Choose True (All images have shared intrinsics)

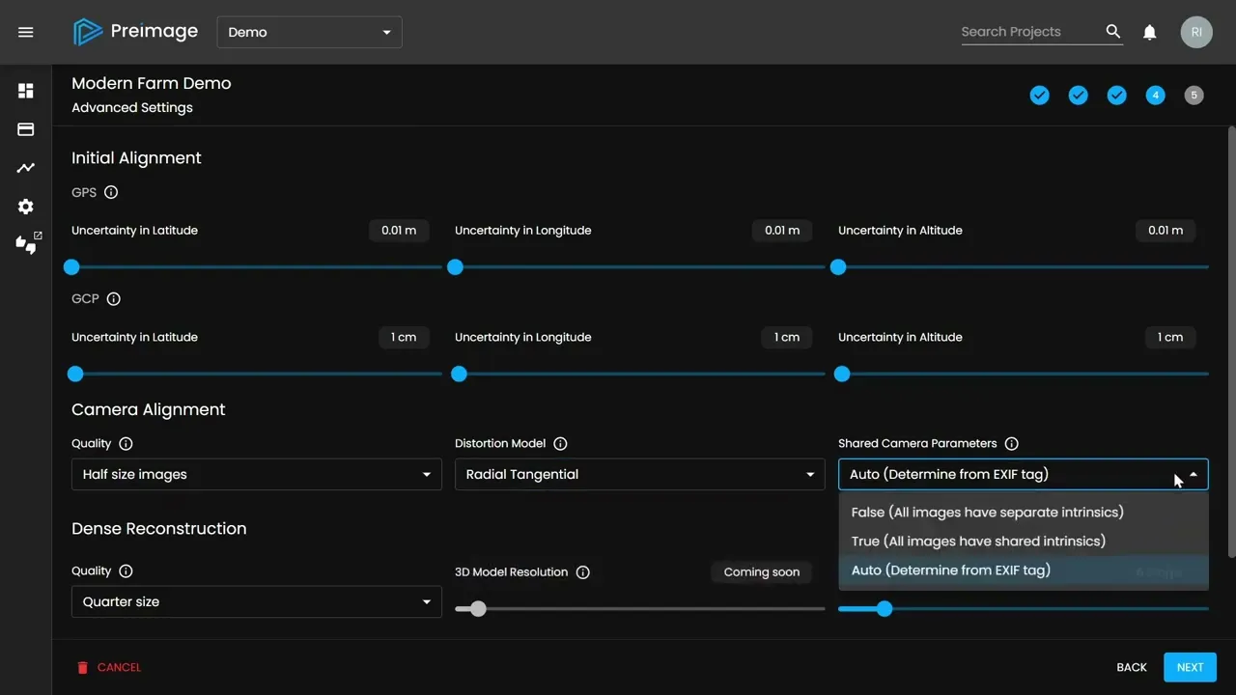coord(978,542)
